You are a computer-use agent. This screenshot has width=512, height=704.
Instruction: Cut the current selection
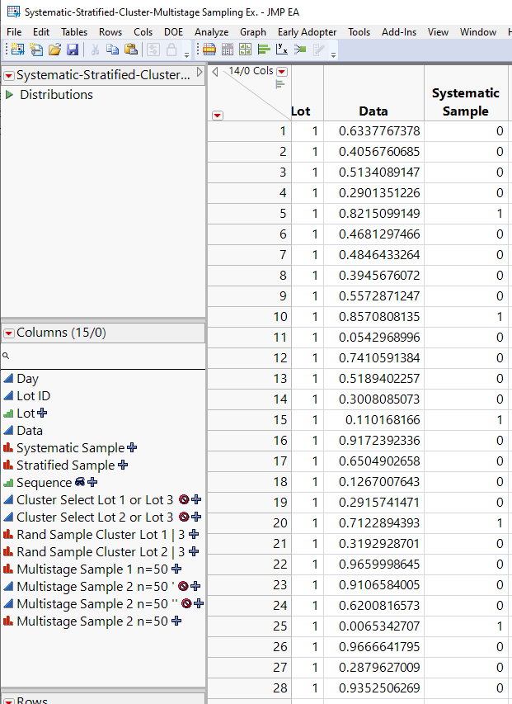(x=94, y=50)
